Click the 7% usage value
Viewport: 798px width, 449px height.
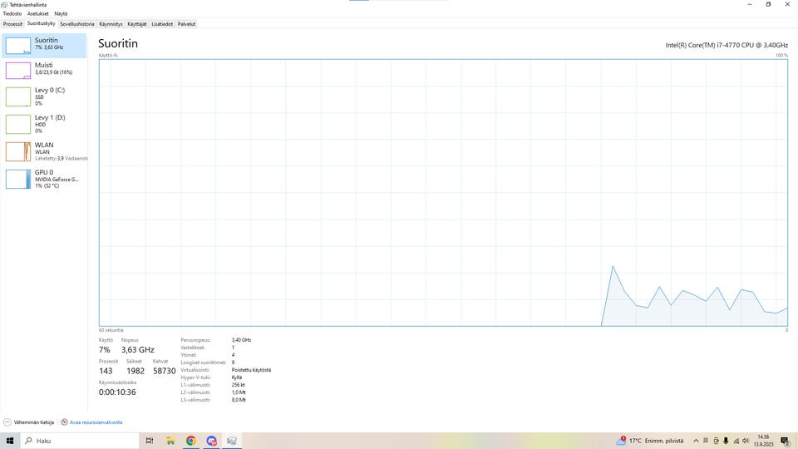coord(105,350)
